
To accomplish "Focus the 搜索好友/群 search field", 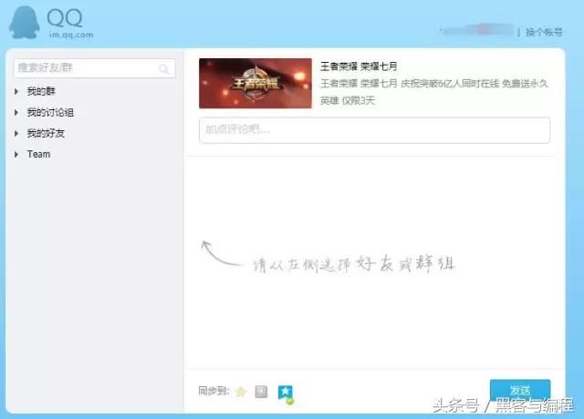I will pos(94,68).
